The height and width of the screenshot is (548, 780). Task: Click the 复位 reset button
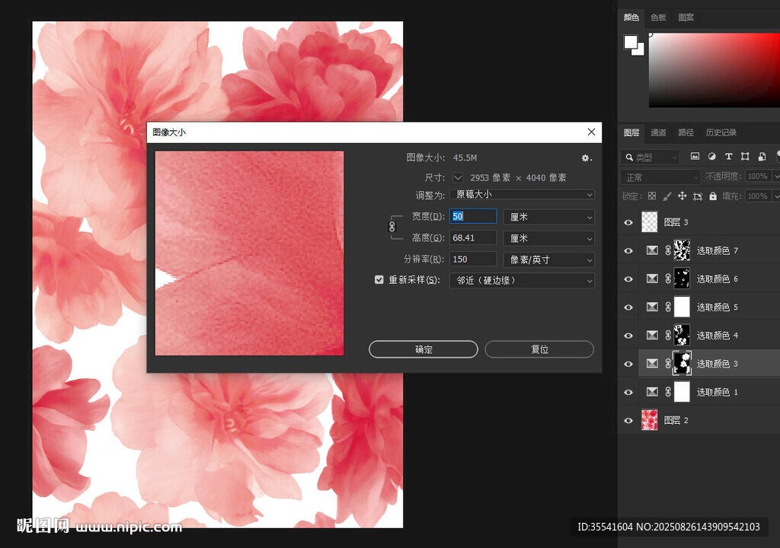[x=539, y=349]
